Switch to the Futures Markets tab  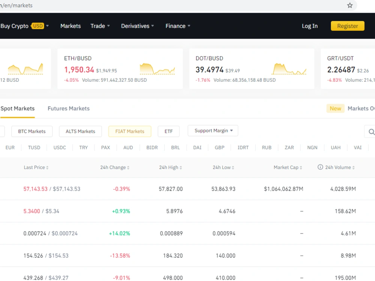pyautogui.click(x=69, y=109)
